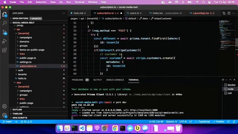Image resolution: width=238 pixels, height=134 pixels.
Task: Switch to the todo.md tab
Action: [x=78, y=13]
